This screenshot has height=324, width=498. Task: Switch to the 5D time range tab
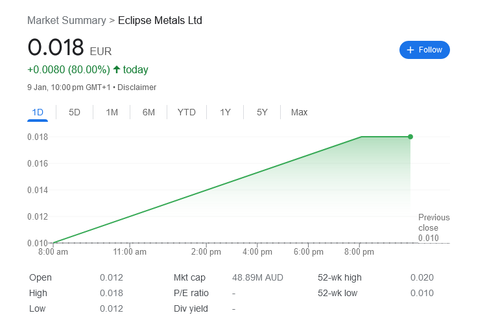(x=75, y=112)
